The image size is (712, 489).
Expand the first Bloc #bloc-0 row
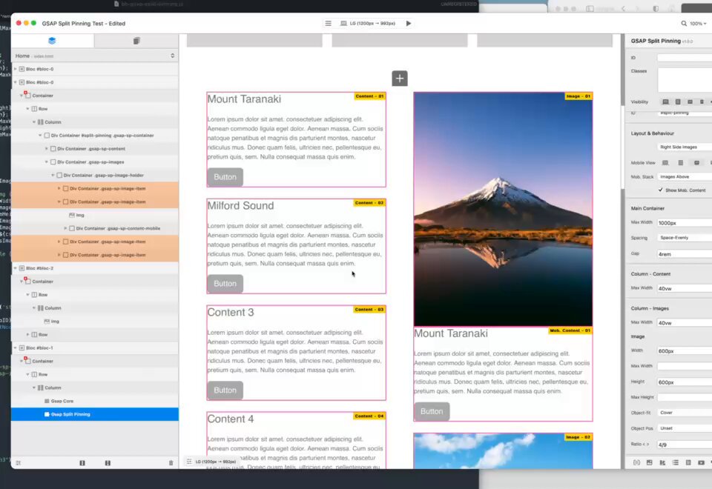[16, 69]
